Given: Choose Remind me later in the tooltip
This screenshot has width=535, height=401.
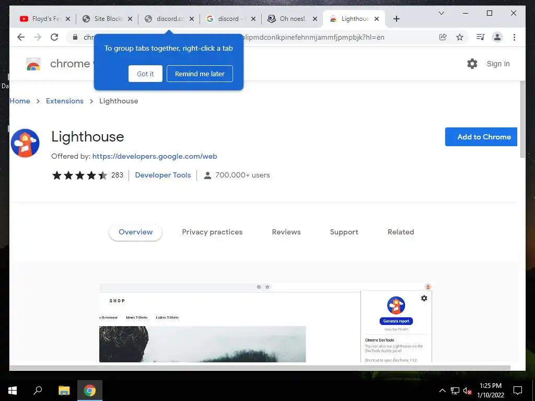Looking at the screenshot, I should tap(200, 74).
